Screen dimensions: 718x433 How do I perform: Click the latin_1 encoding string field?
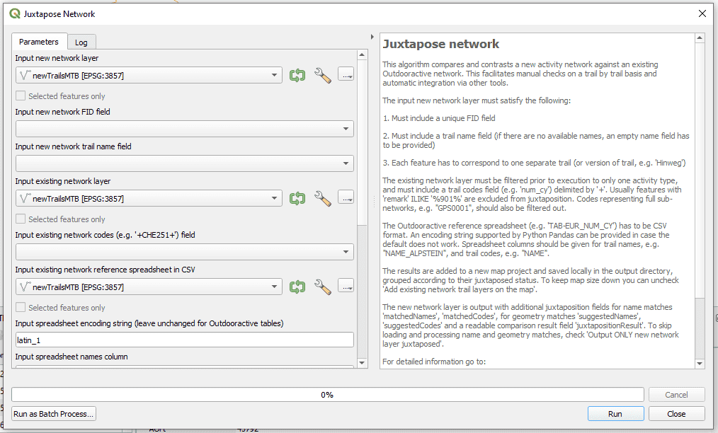click(185, 340)
